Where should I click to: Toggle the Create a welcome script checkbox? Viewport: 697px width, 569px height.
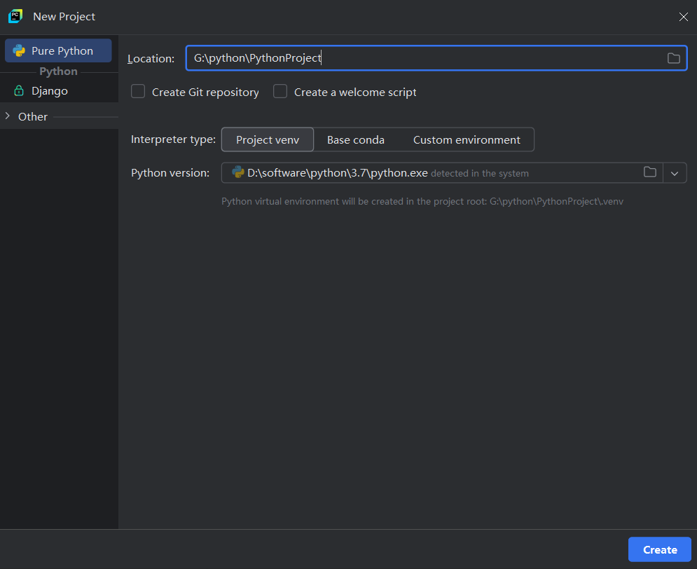[x=280, y=92]
